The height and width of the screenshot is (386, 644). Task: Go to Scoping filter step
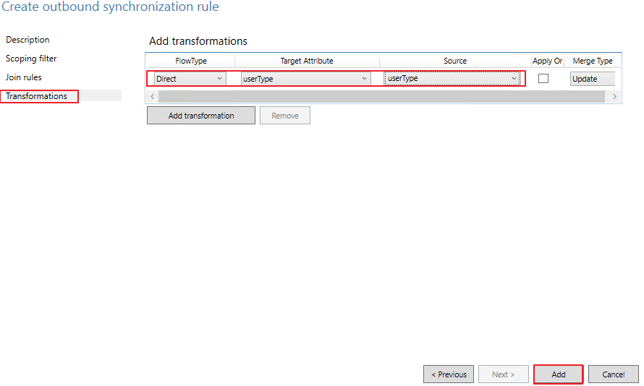31,59
